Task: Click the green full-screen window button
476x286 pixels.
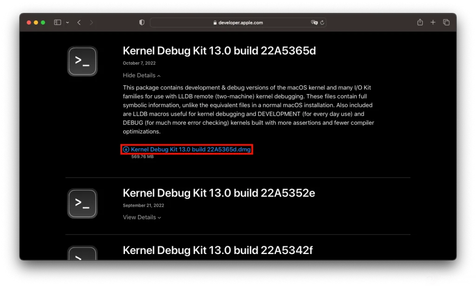Action: tap(43, 22)
